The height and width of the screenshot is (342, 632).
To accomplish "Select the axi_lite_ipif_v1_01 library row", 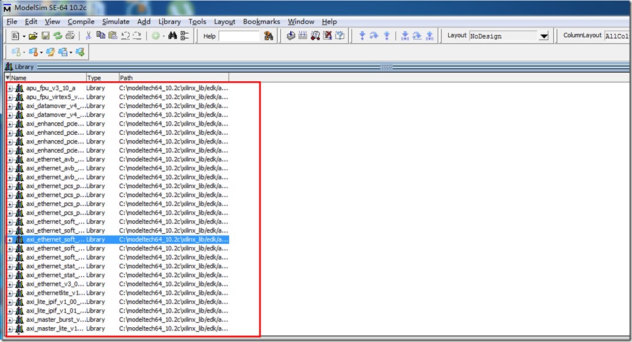I will 55,311.
